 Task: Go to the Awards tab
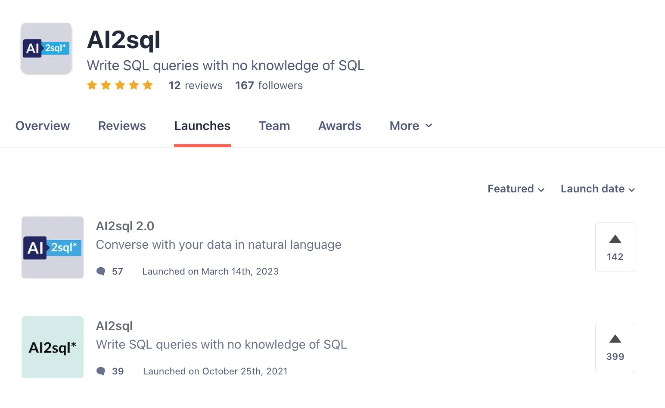[339, 126]
